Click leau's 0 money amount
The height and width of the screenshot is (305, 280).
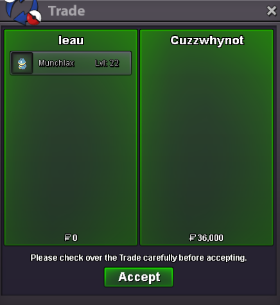pos(74,238)
